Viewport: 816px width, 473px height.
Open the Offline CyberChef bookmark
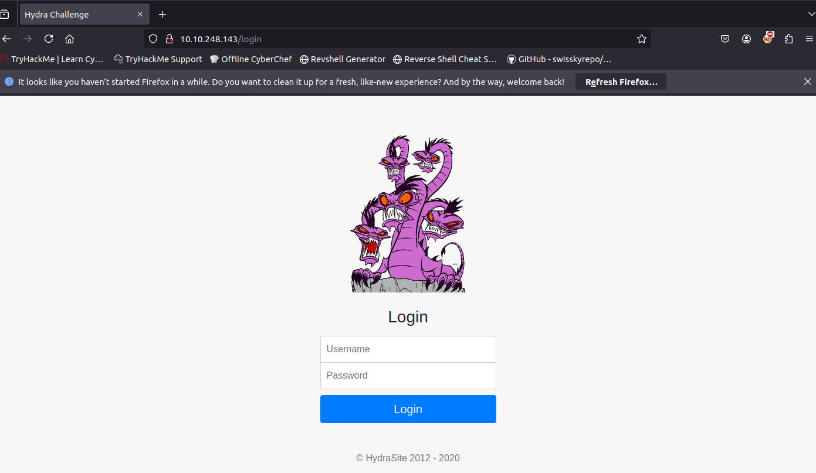[251, 59]
